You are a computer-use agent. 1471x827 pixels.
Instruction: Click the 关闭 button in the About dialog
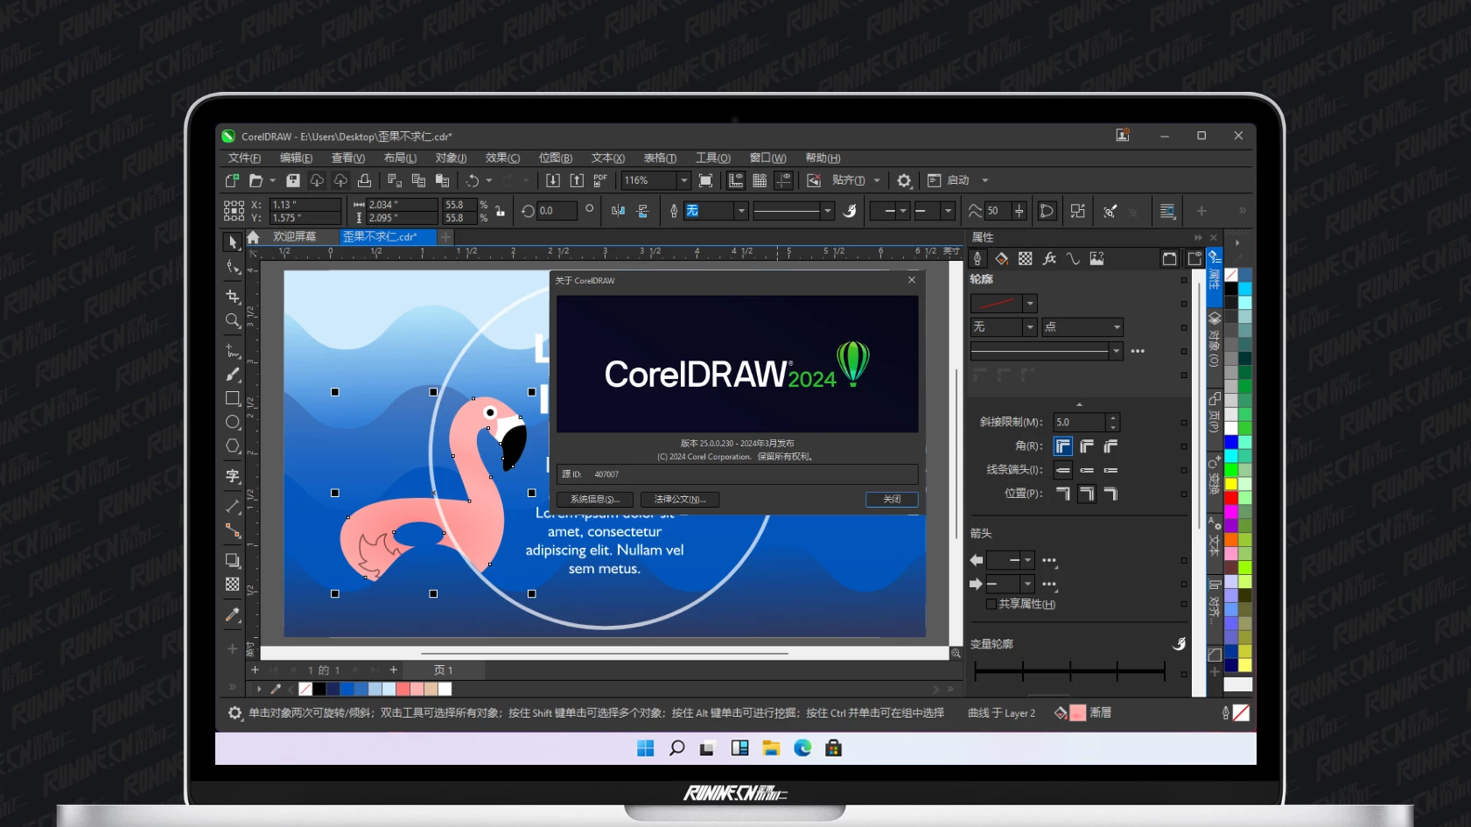pos(892,499)
